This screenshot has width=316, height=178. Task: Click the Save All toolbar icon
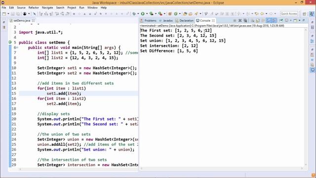tap(18, 14)
